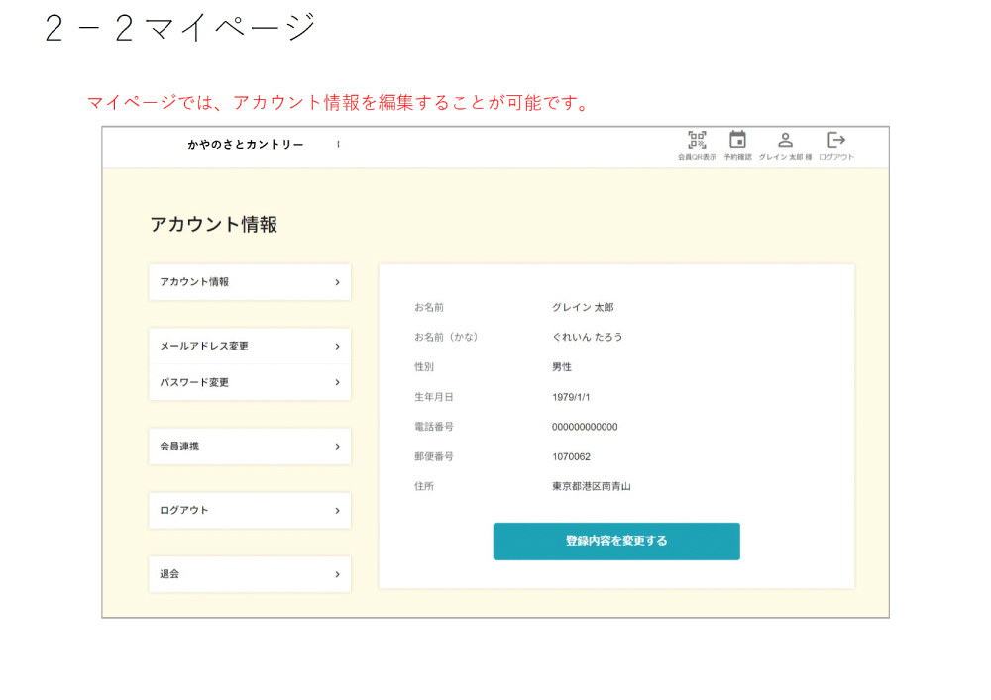Open the 会員QR表示 QR code icon
This screenshot has height=700, width=991.
(697, 141)
